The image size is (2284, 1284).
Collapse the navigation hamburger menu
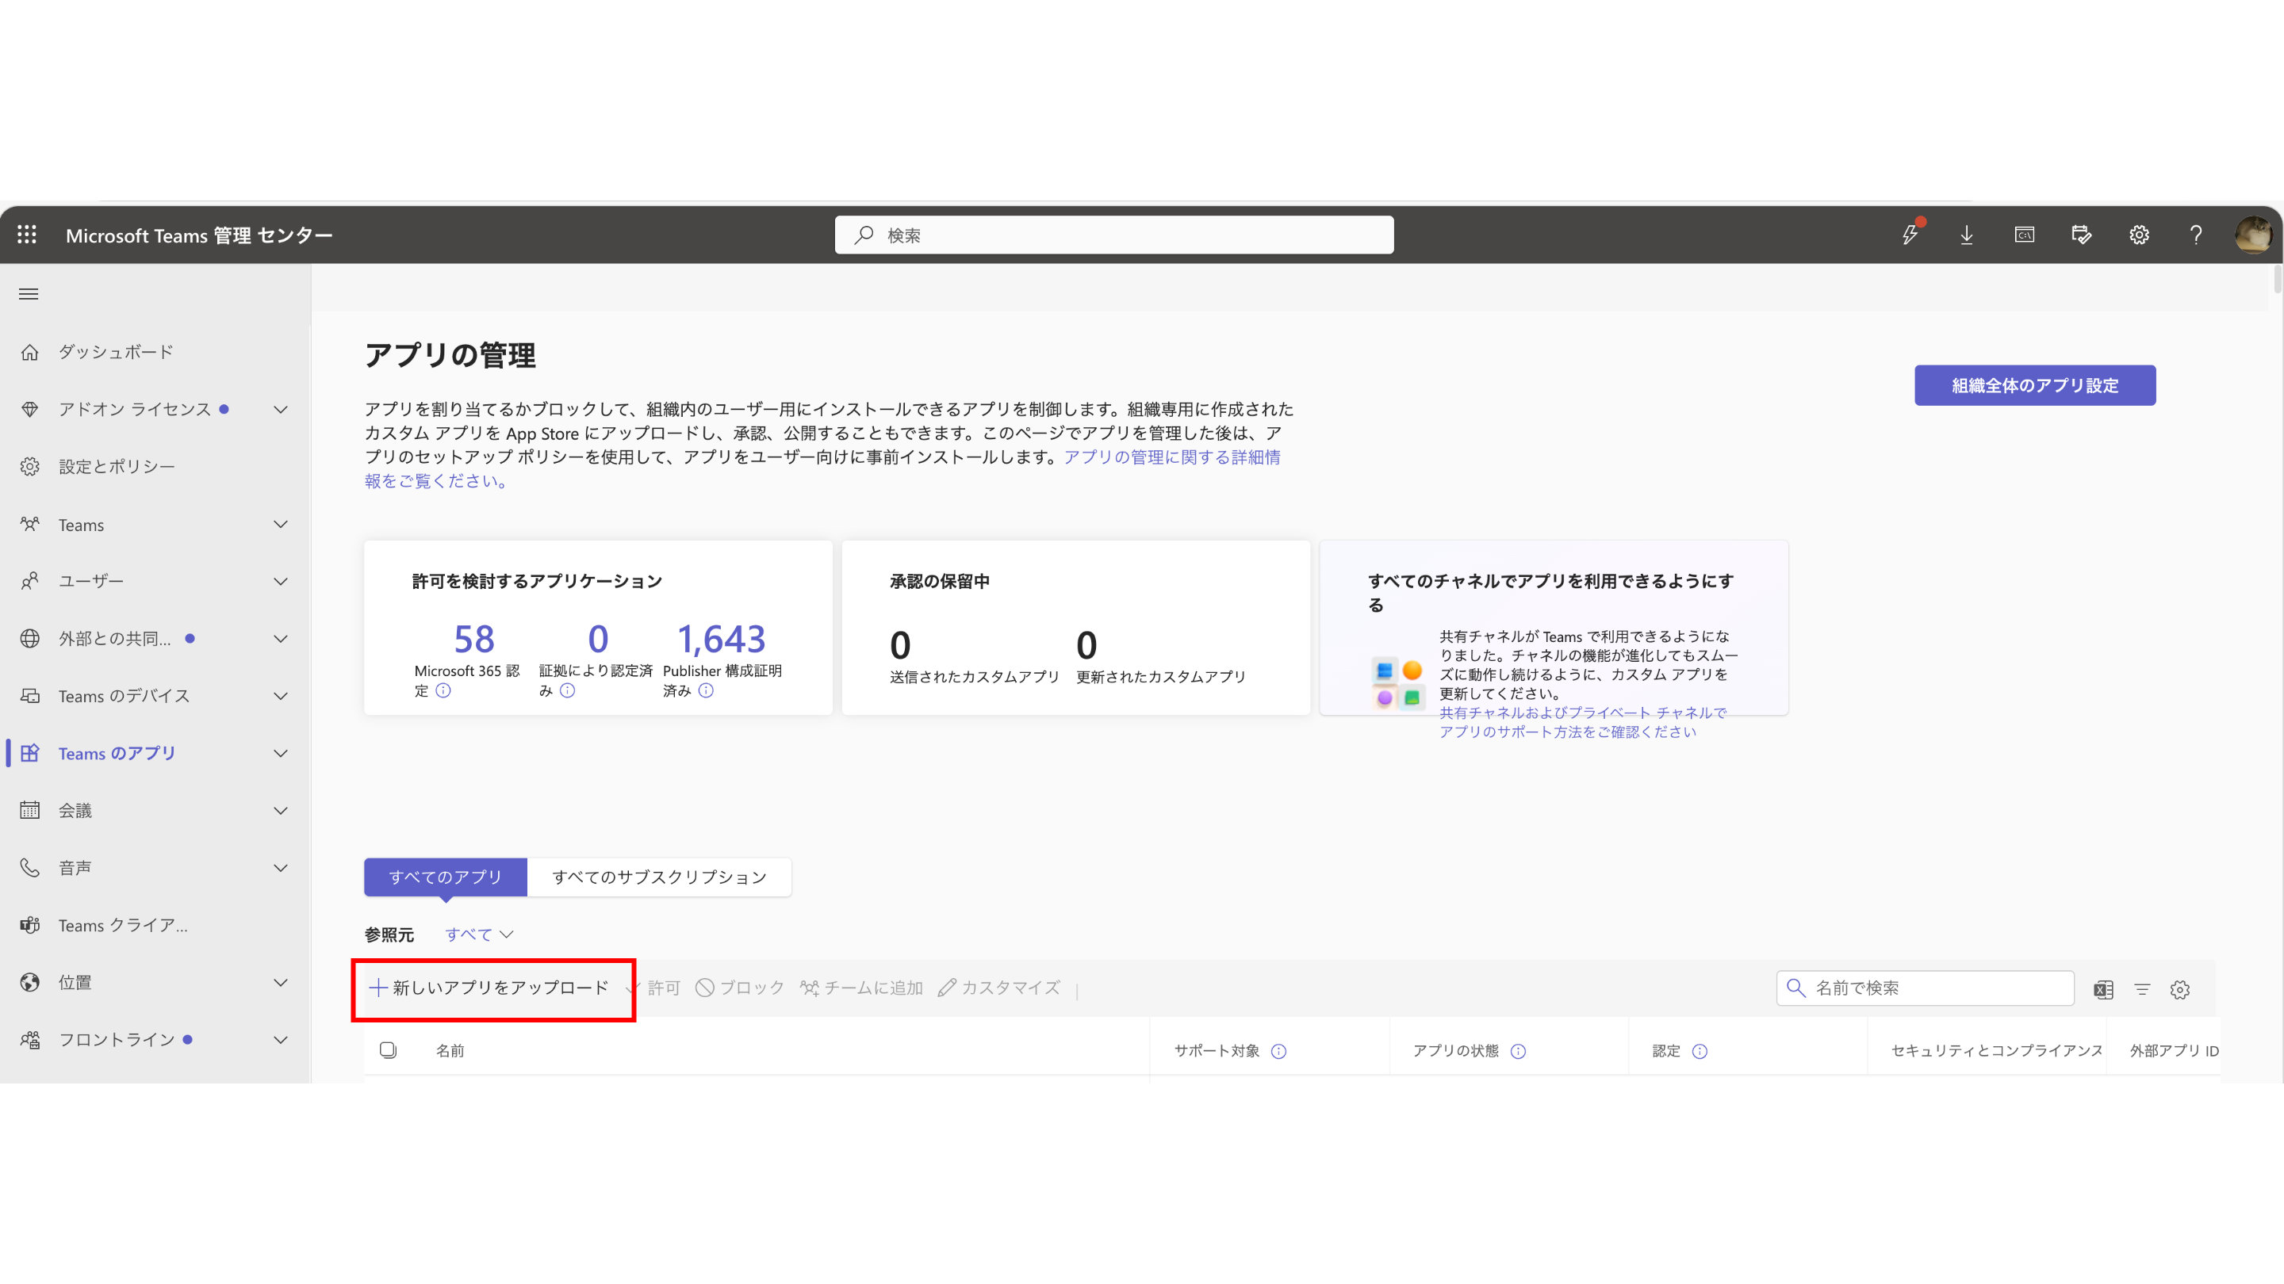29,294
